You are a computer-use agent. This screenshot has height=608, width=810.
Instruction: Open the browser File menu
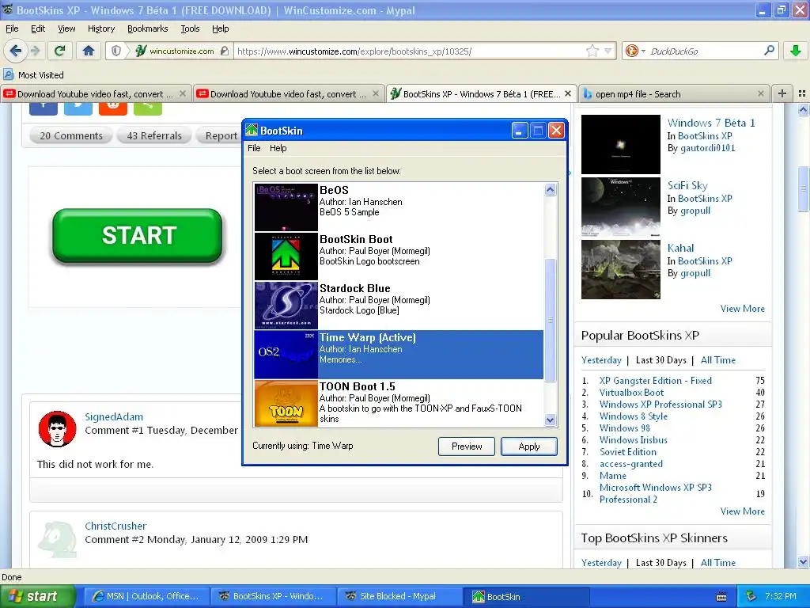pos(12,28)
